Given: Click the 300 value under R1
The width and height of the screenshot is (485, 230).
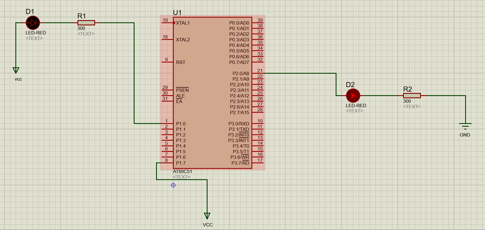Looking at the screenshot, I should point(81,28).
